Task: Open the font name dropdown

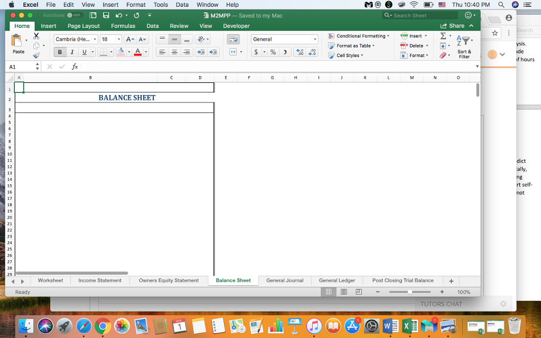Action: click(x=95, y=39)
